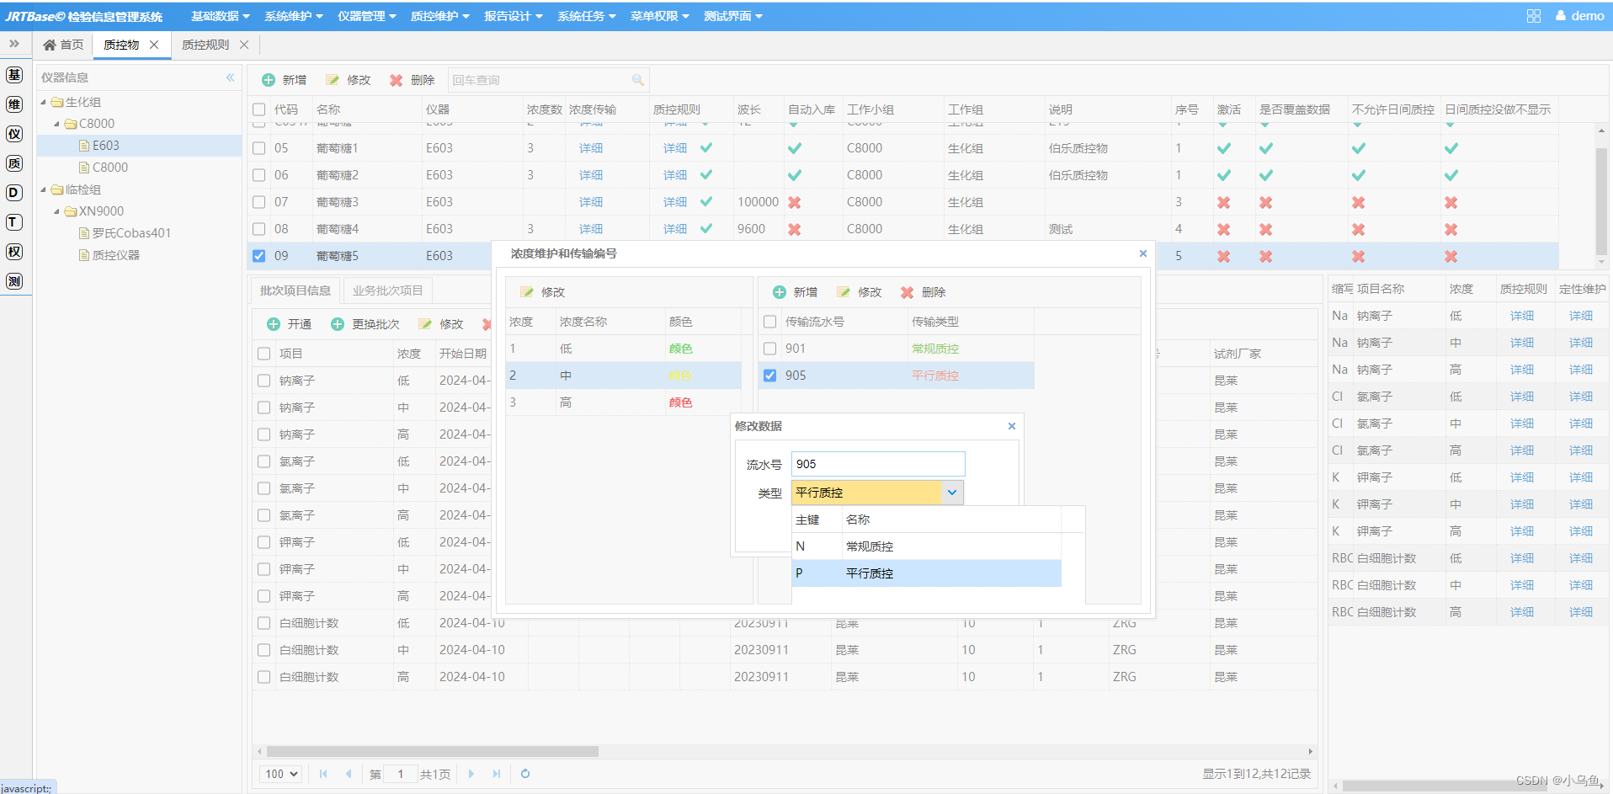
Task: Uncheck the row 09 葡萄糖5 checkbox
Action: pos(259,256)
